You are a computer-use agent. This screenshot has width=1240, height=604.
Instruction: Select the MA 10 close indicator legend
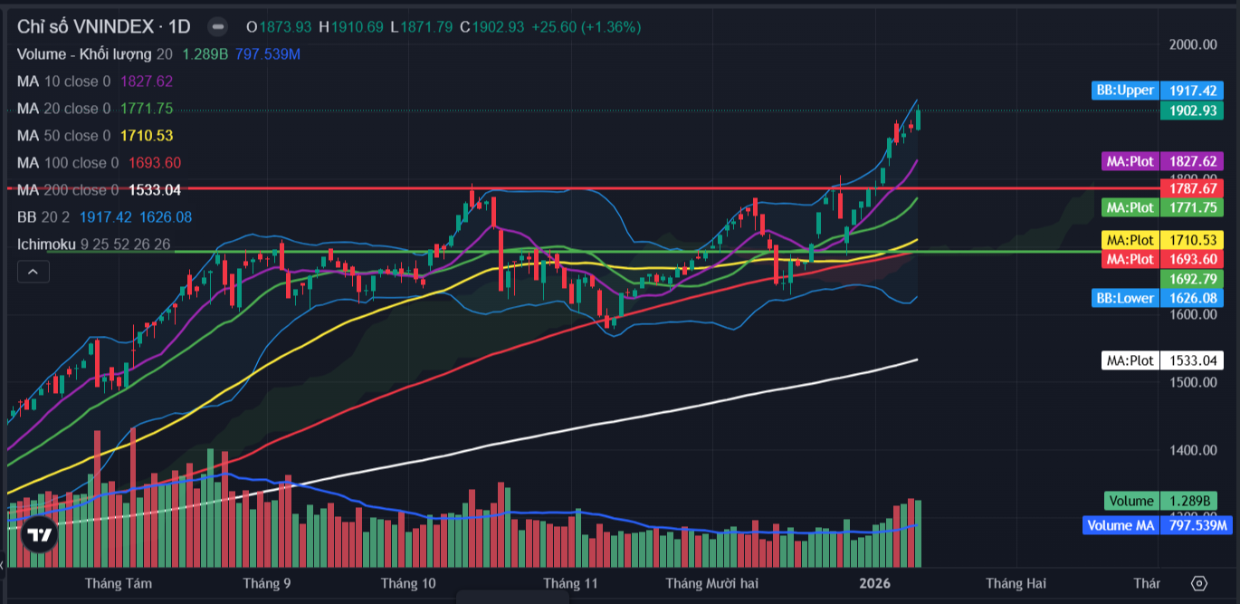click(63, 81)
